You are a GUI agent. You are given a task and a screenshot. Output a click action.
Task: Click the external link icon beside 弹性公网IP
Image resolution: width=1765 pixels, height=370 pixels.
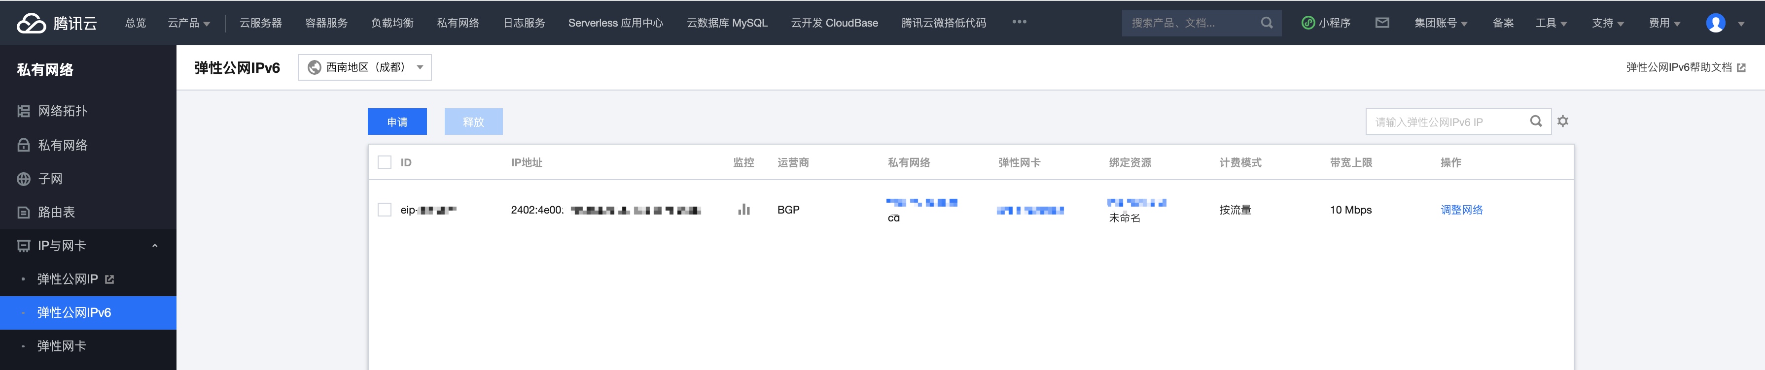pos(109,279)
